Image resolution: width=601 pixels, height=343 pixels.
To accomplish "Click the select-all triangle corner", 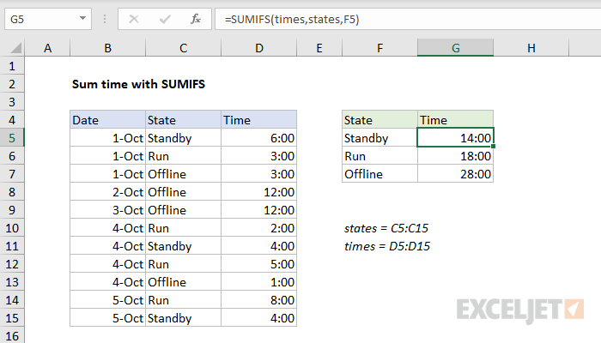I will click(x=15, y=48).
